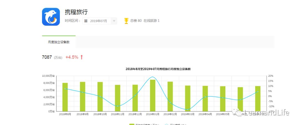Toggle the green bar legend marker
The image size is (299, 125).
(x=132, y=124)
